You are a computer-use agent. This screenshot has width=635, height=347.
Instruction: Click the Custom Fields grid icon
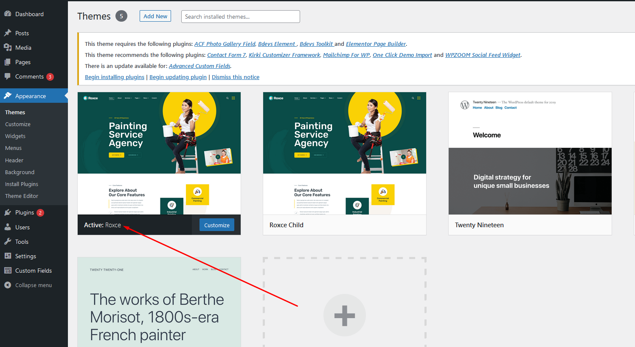pyautogui.click(x=8, y=270)
